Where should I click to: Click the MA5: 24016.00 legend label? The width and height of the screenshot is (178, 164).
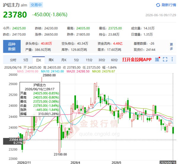point(28,71)
